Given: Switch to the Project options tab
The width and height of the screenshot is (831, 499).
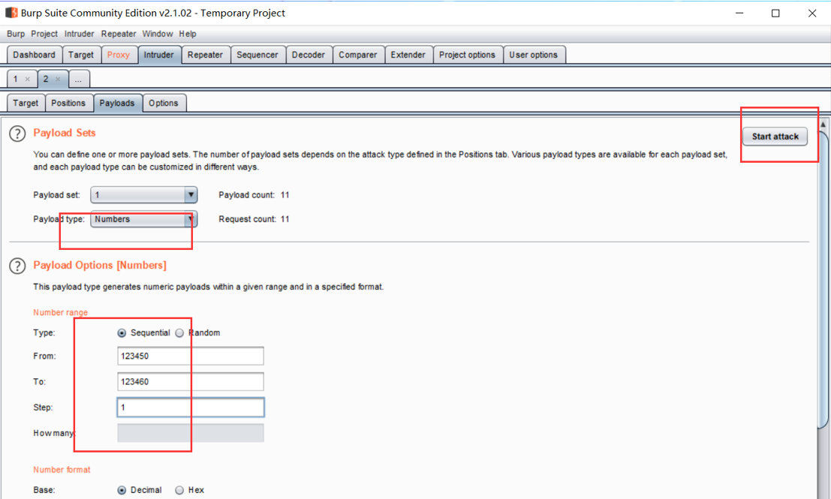Looking at the screenshot, I should pos(467,55).
